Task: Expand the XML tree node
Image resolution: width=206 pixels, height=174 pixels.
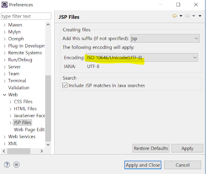Action: pyautogui.click(x=5, y=144)
